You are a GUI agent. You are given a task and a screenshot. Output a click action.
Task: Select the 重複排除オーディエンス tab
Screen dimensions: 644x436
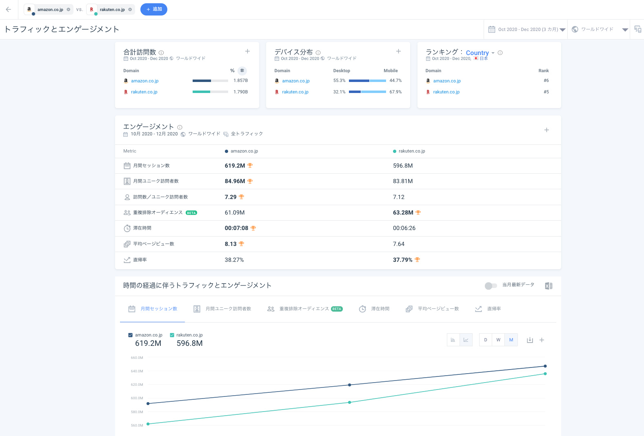click(305, 309)
